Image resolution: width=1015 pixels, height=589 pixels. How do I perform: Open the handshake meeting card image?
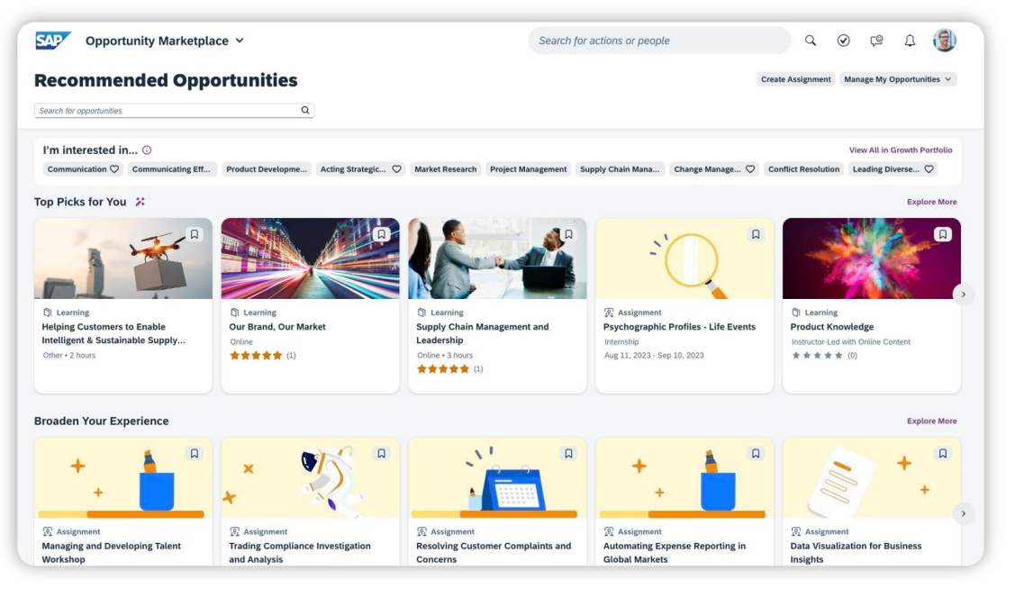(x=497, y=258)
